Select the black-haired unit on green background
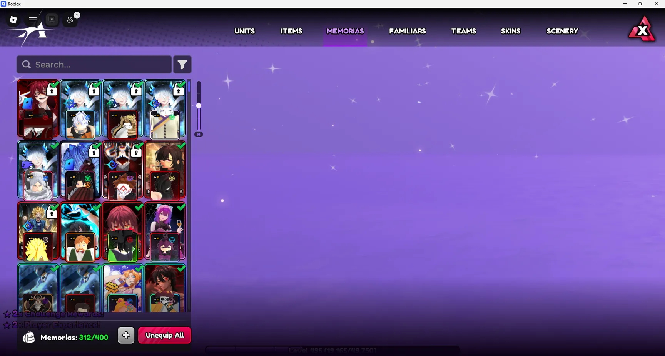Viewport: 665px width, 356px height. (122, 248)
